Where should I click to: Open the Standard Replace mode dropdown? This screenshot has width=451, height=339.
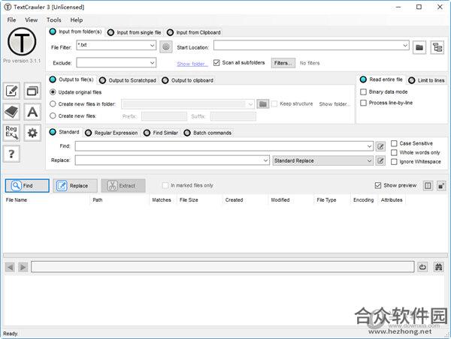[323, 160]
